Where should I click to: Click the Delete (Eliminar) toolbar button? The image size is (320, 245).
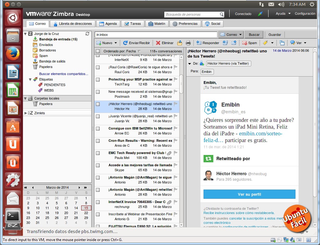[165, 43]
